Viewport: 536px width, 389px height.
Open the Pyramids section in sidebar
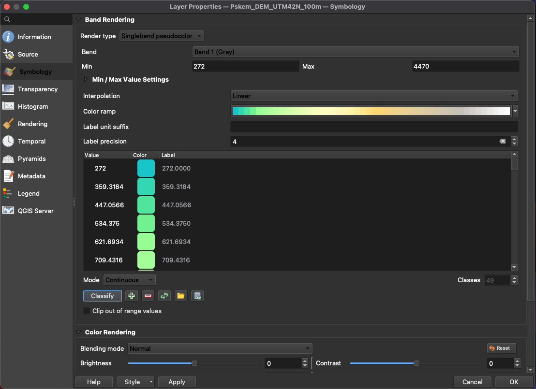click(31, 158)
